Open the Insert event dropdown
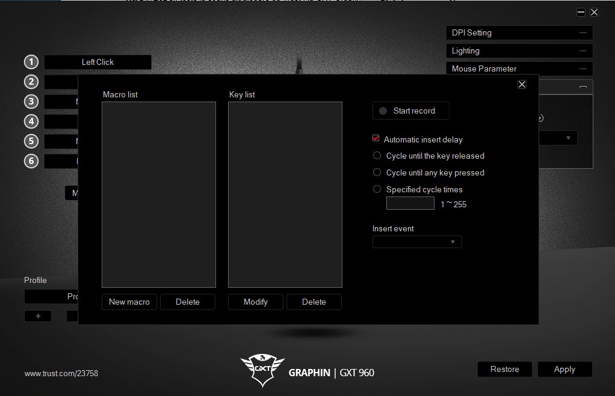The image size is (615, 396). tap(416, 242)
